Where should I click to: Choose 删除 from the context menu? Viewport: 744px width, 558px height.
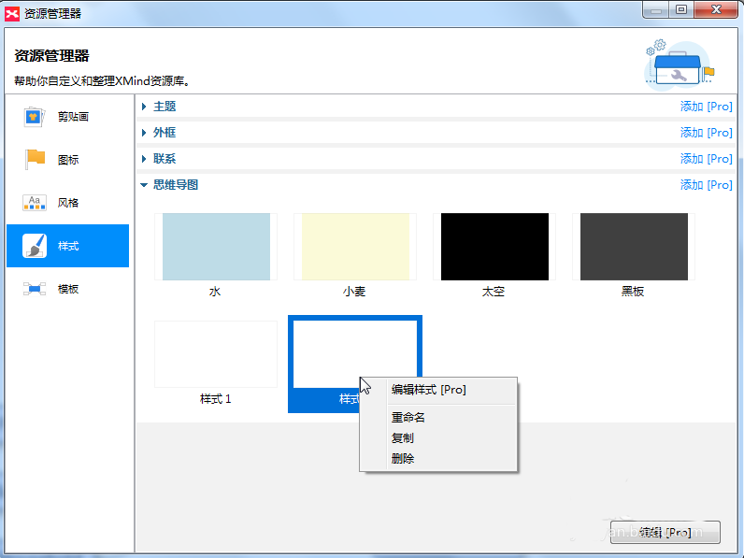[402, 459]
